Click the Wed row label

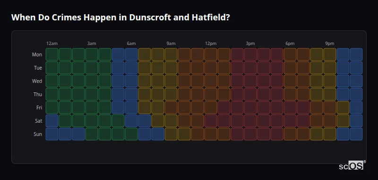[x=37, y=81]
